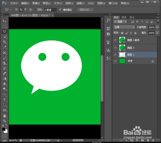Select the Blur tool

click(x=5, y=84)
